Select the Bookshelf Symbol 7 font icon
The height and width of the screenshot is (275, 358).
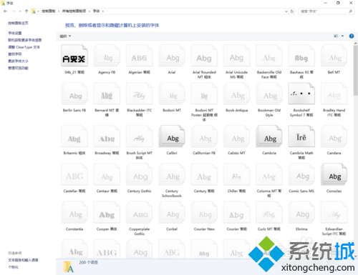click(x=301, y=94)
